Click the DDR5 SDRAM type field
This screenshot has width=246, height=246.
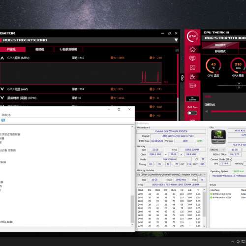(192, 150)
